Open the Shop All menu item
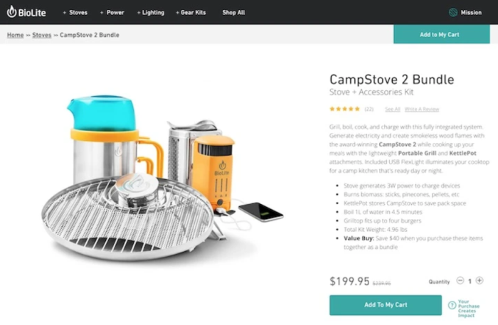Image resolution: width=498 pixels, height=325 pixels. 233,12
